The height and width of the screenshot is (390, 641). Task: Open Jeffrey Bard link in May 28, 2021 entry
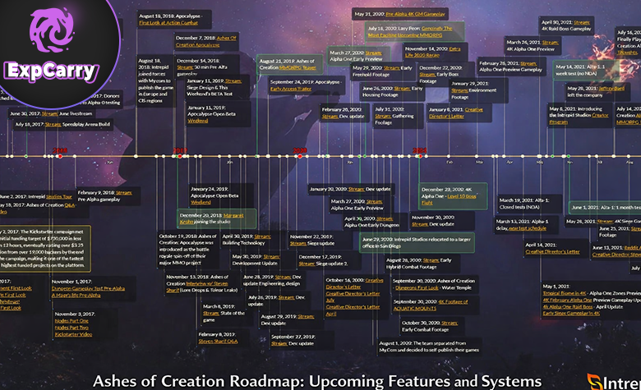(x=611, y=88)
